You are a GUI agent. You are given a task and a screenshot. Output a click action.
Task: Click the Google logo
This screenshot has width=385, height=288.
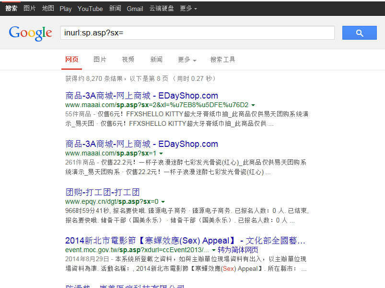coord(31,33)
